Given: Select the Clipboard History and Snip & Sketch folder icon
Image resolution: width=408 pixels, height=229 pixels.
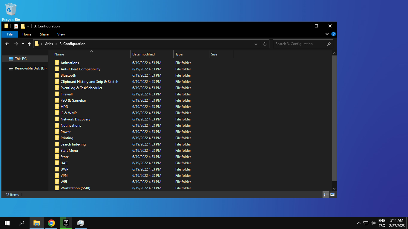Looking at the screenshot, I should click(57, 82).
